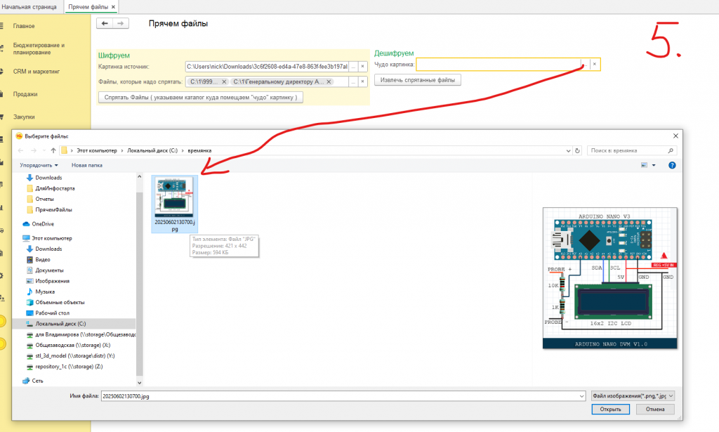Close the Прячем файлы tab
The height and width of the screenshot is (432, 719).
coord(113,7)
